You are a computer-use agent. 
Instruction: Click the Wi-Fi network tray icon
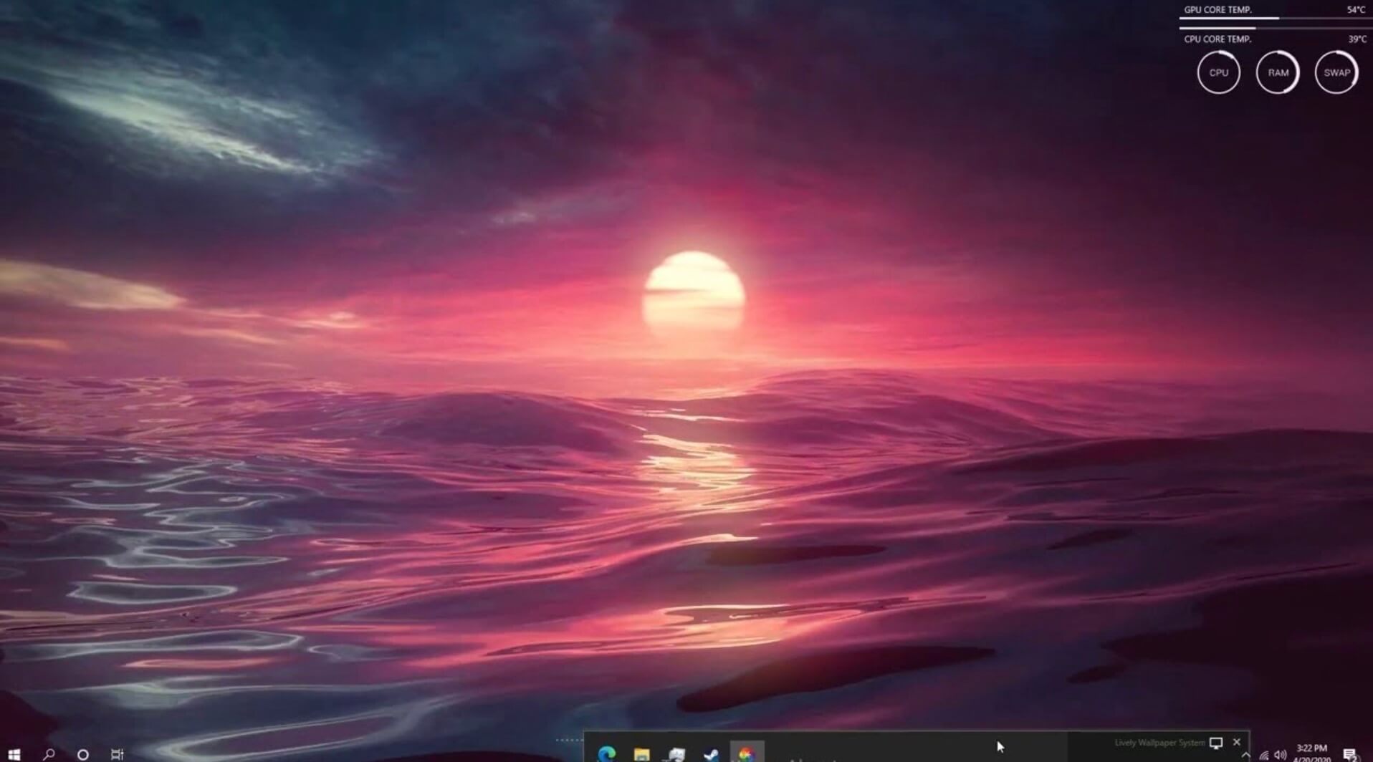point(1263,754)
